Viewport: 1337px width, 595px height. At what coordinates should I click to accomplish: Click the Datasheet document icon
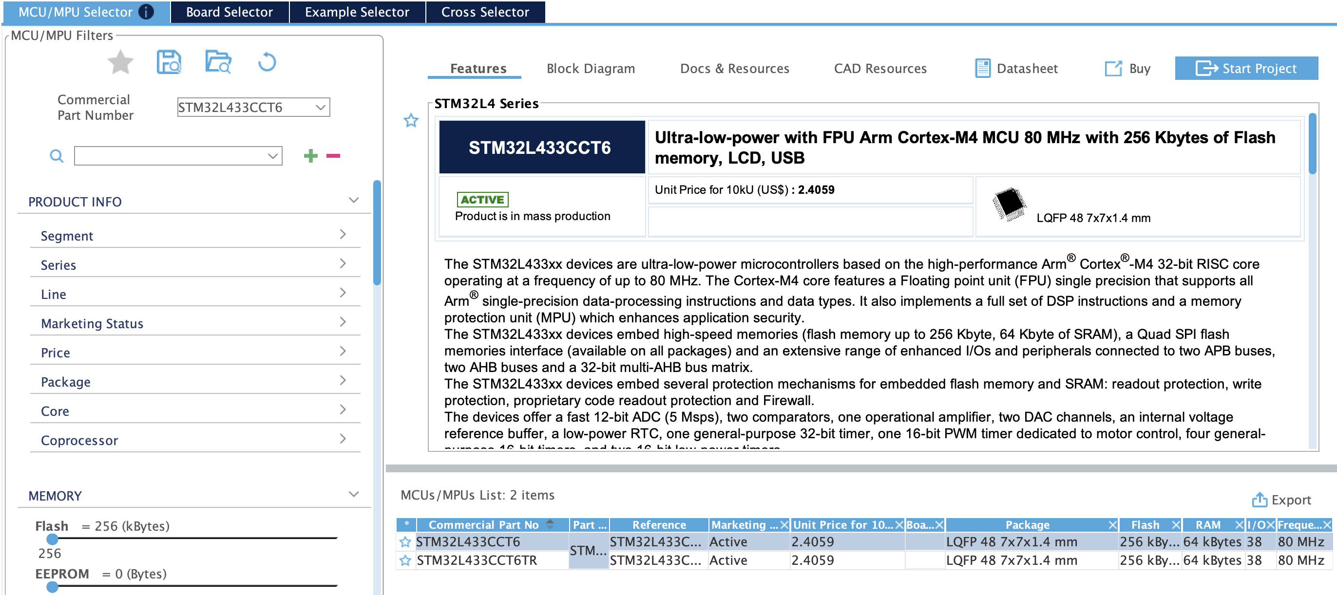[x=982, y=69]
